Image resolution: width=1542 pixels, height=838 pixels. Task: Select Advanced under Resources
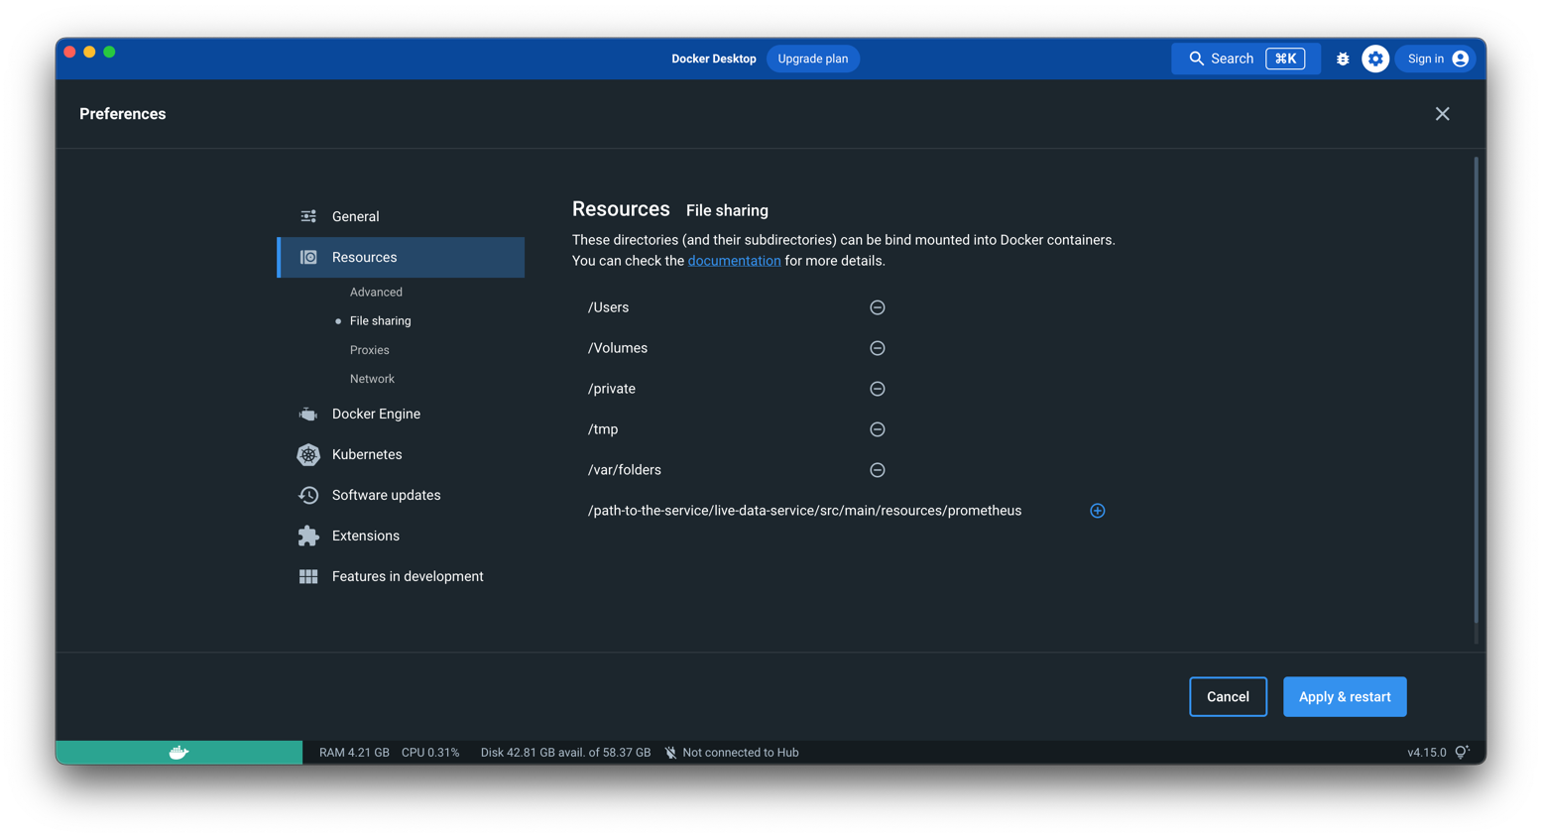coord(376,292)
